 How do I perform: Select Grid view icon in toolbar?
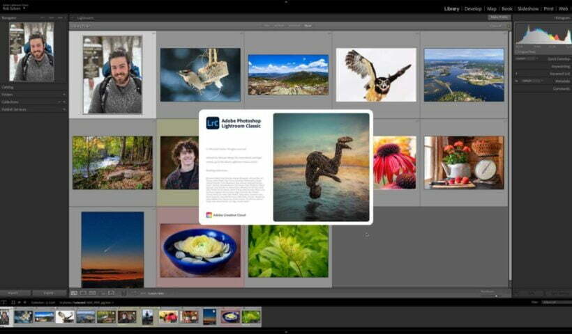(75, 294)
